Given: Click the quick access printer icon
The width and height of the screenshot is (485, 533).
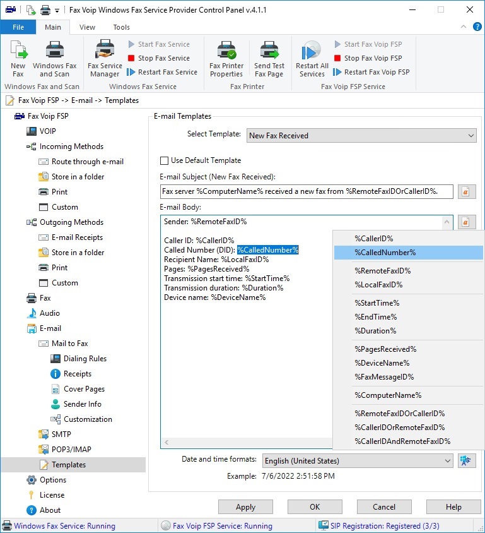Looking at the screenshot, I should [x=45, y=10].
